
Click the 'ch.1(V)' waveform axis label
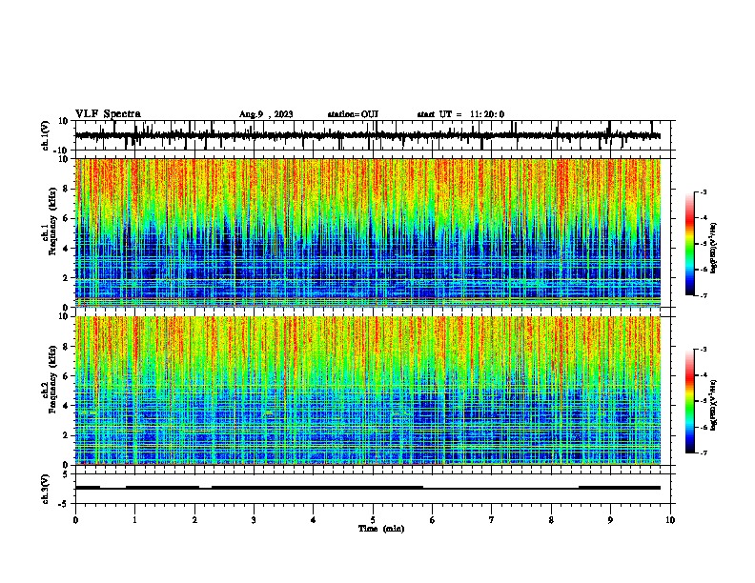(x=46, y=135)
